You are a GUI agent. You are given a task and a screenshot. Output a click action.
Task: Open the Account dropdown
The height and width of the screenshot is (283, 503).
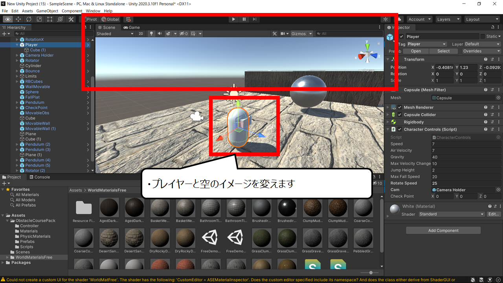419,19
